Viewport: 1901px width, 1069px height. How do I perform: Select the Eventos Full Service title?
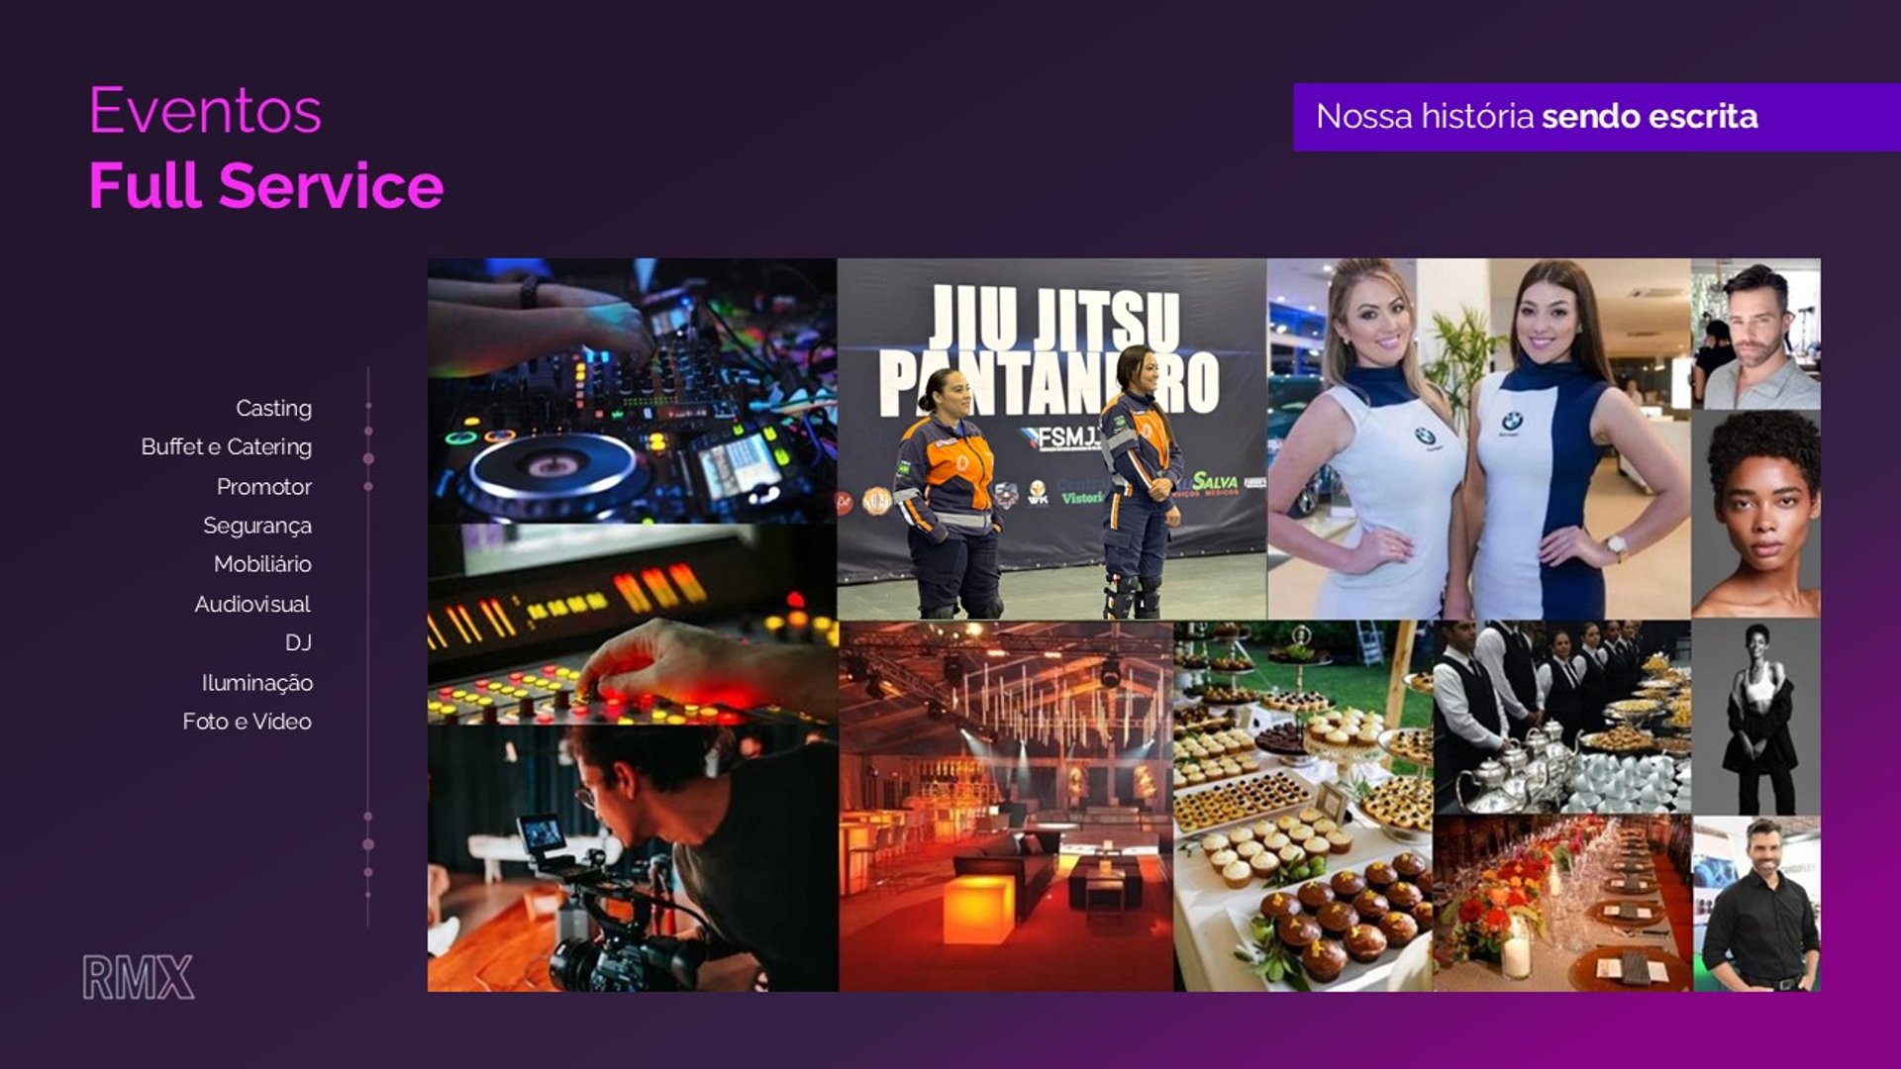265,147
